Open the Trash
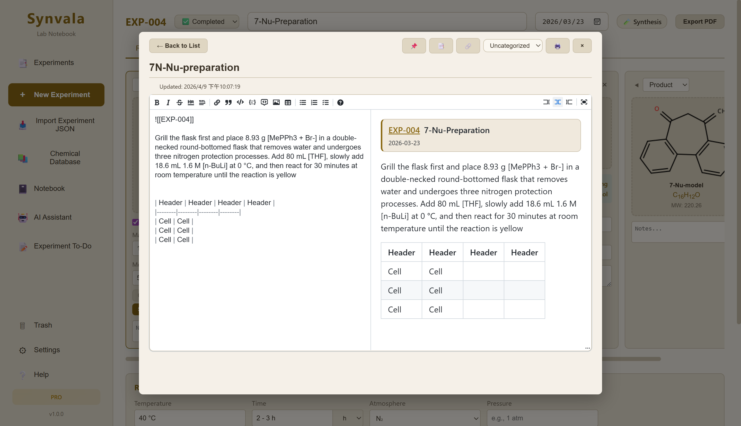Viewport: 741px width, 426px height. point(56,325)
